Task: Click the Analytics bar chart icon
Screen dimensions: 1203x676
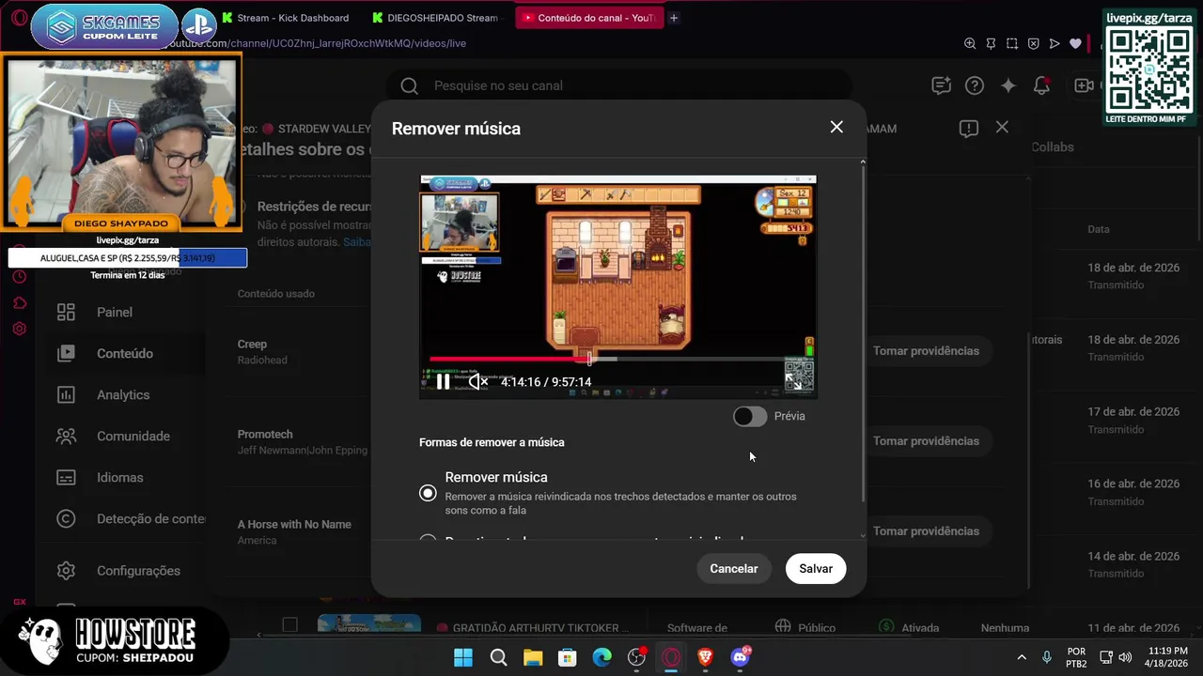Action: [x=66, y=394]
